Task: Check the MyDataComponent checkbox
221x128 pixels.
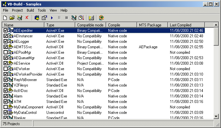Action: click(x=5, y=107)
